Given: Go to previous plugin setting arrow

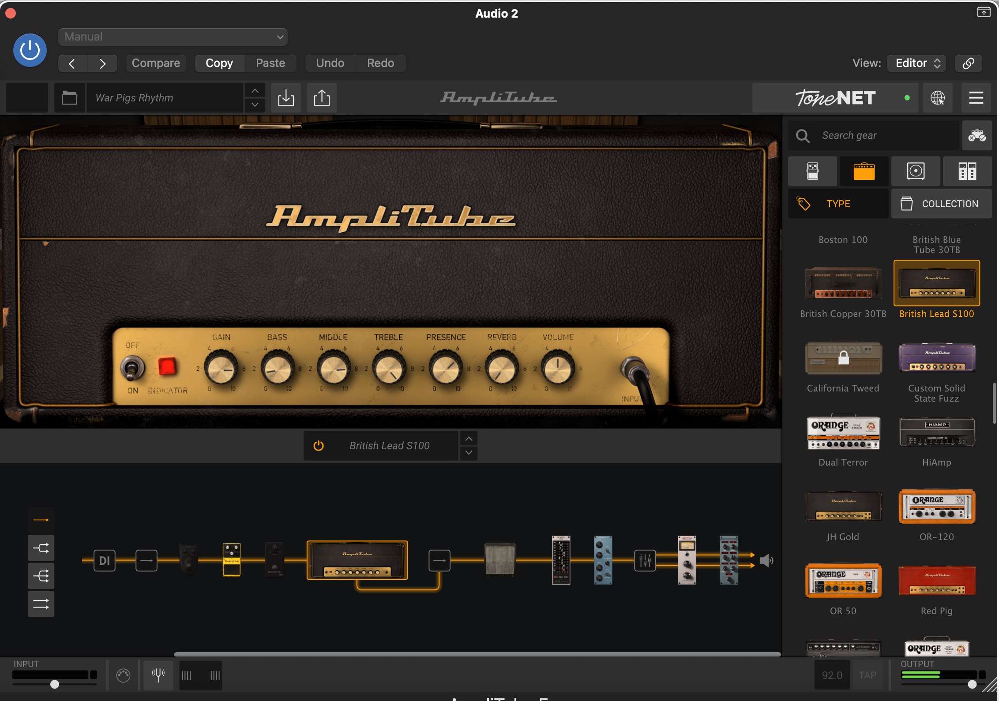Looking at the screenshot, I should 73,63.
